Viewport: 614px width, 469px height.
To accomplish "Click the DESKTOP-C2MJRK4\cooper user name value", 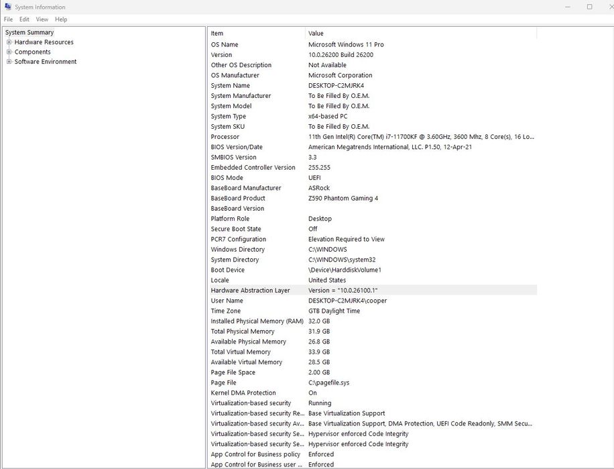I will 347,301.
